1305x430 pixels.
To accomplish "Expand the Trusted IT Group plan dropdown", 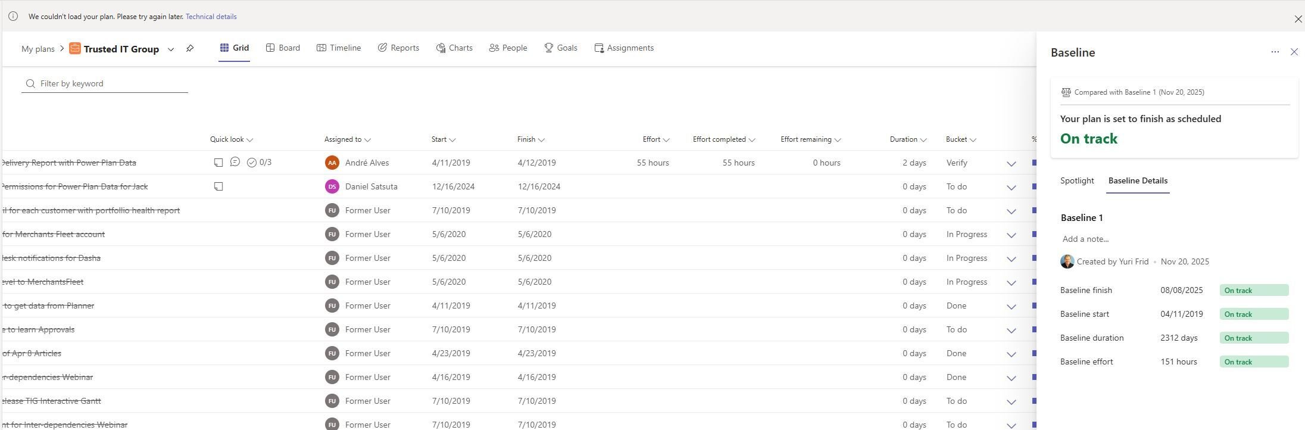I will (171, 49).
